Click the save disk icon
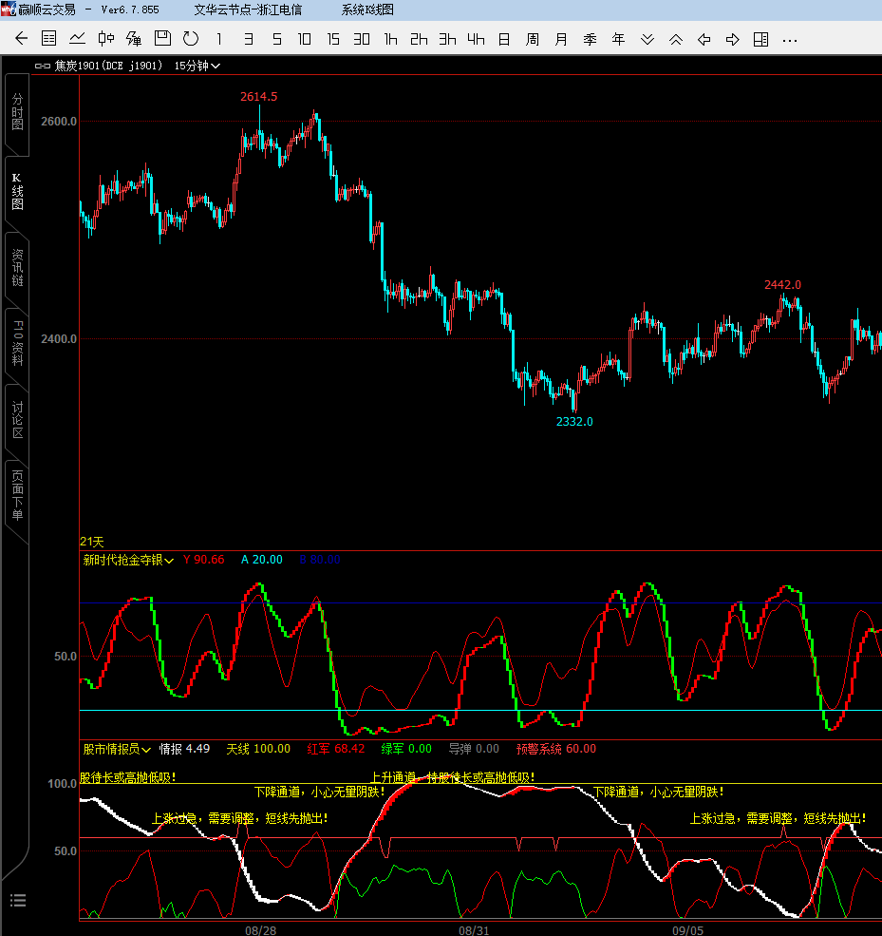Viewport: 882px width, 936px height. (x=162, y=39)
